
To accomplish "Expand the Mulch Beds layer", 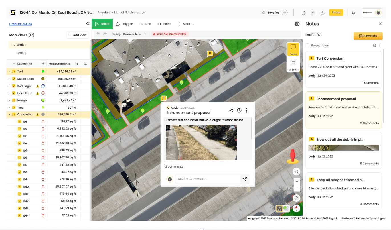I will click(9, 79).
